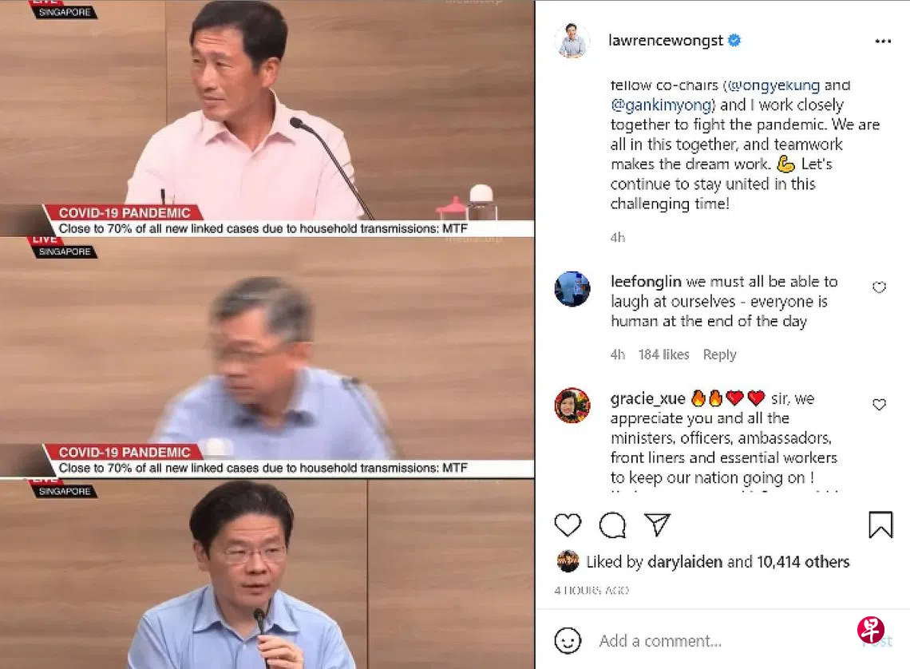Click the verified badge beside lawrencewongst
Screen dimensions: 910x669
(x=734, y=40)
